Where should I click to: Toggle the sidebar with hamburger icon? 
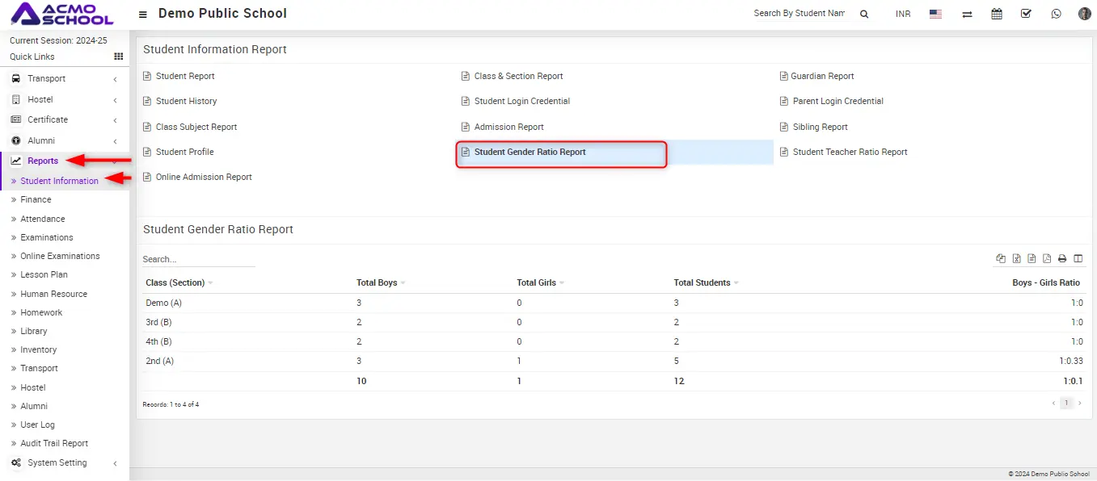[143, 15]
